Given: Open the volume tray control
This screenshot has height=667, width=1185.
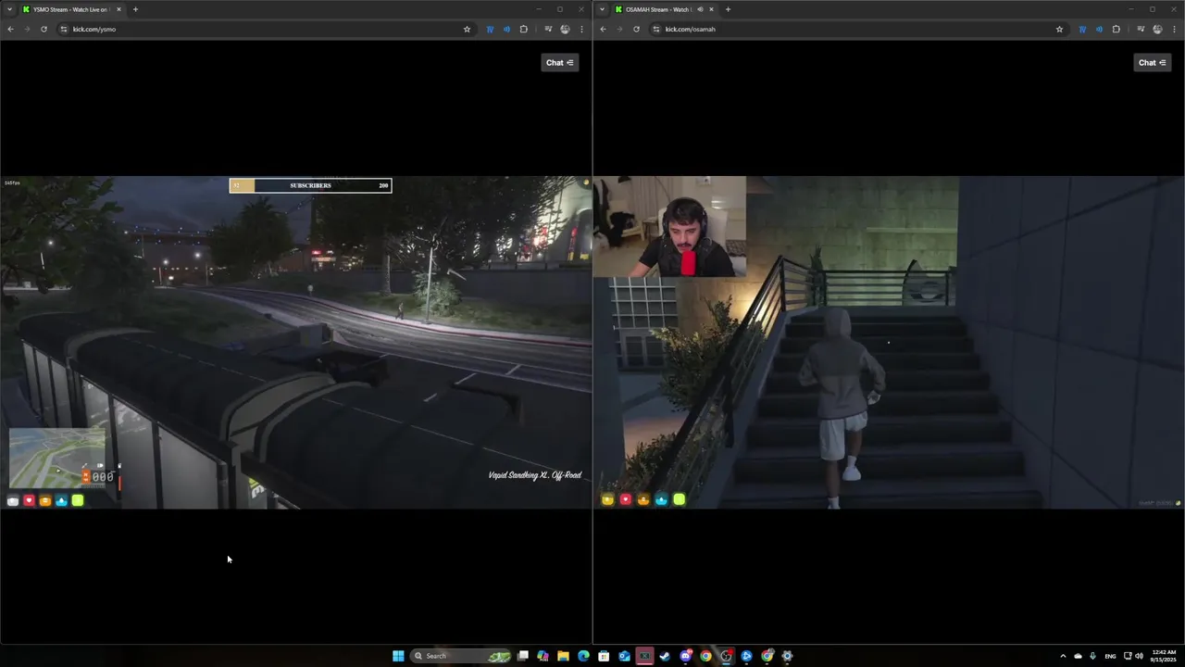Looking at the screenshot, I should 1138,656.
